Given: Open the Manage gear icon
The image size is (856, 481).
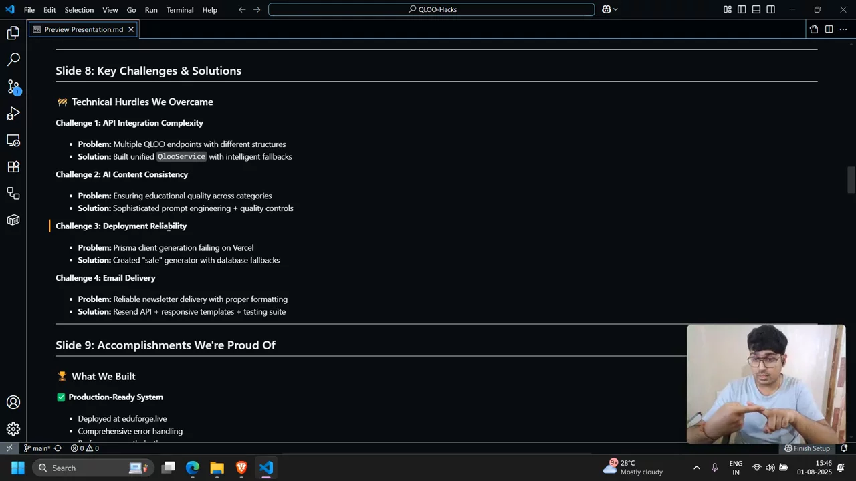Looking at the screenshot, I should click(13, 429).
